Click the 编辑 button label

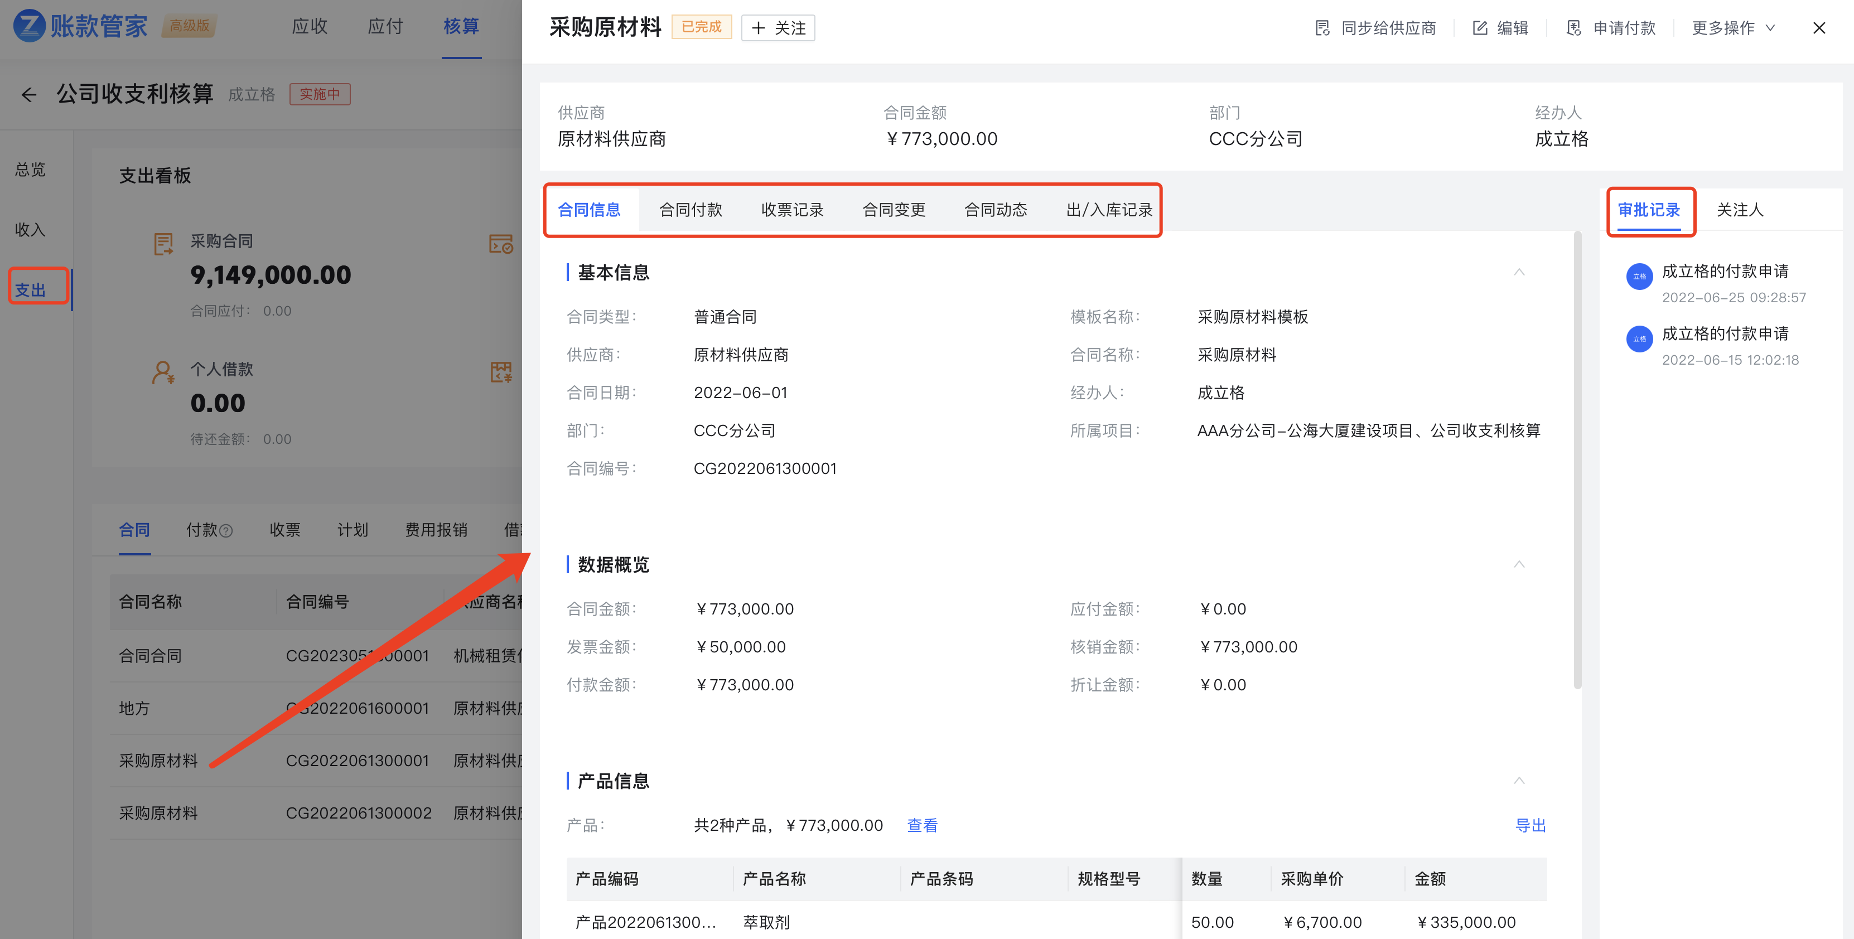[1513, 28]
